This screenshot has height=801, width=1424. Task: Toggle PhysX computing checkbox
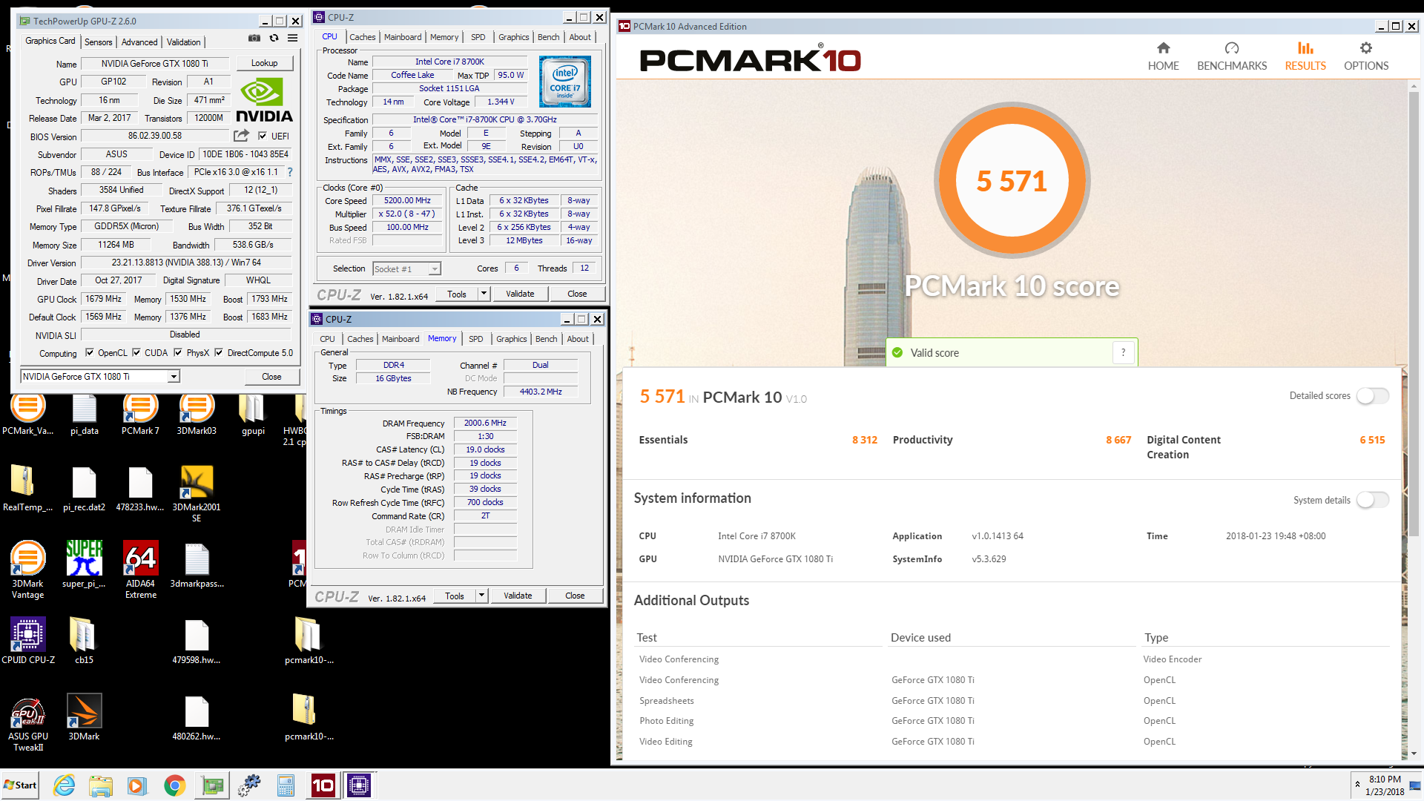point(178,352)
